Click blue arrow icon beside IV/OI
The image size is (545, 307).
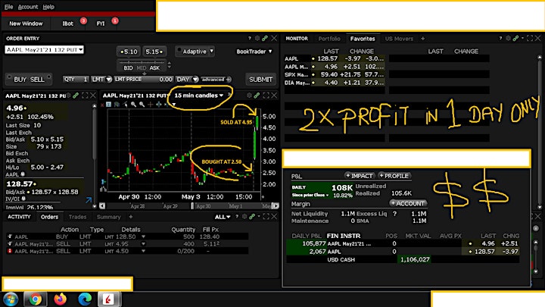tap(89, 200)
